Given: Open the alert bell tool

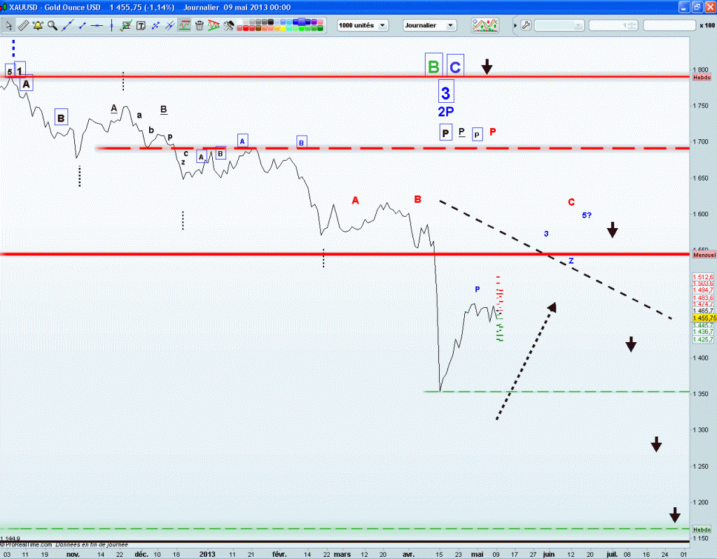Looking at the screenshot, I should coord(38,25).
